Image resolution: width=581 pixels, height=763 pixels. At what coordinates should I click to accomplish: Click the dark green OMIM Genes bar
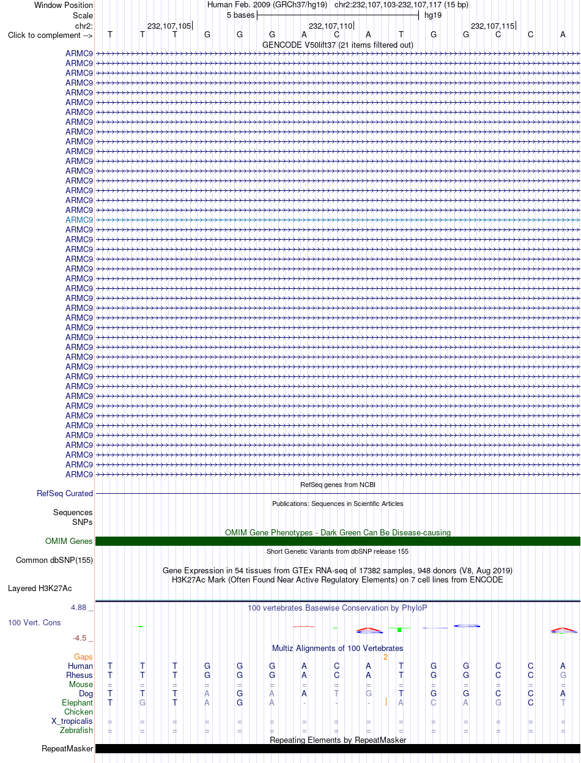(338, 541)
